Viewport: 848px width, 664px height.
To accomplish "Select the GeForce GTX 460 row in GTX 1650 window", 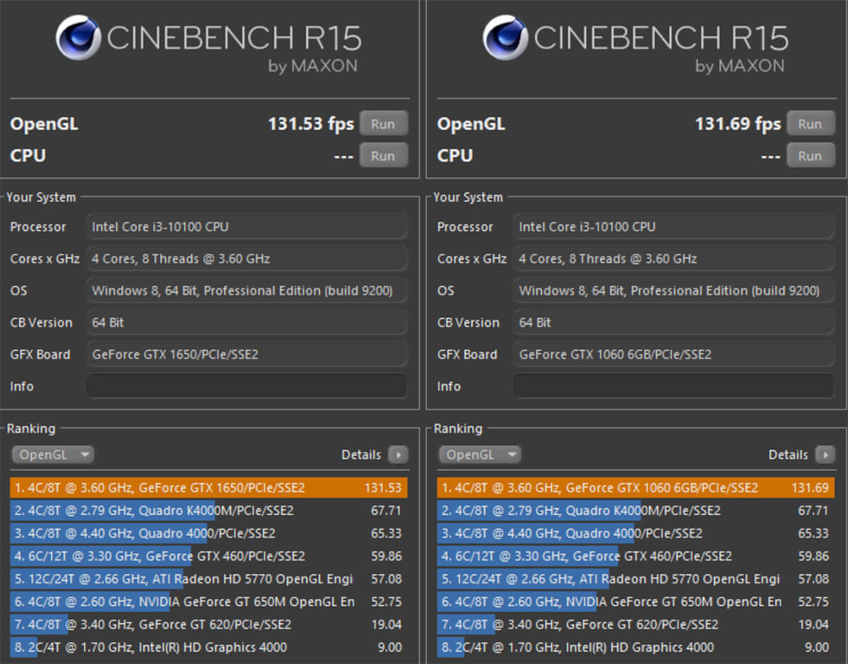I will click(x=209, y=556).
